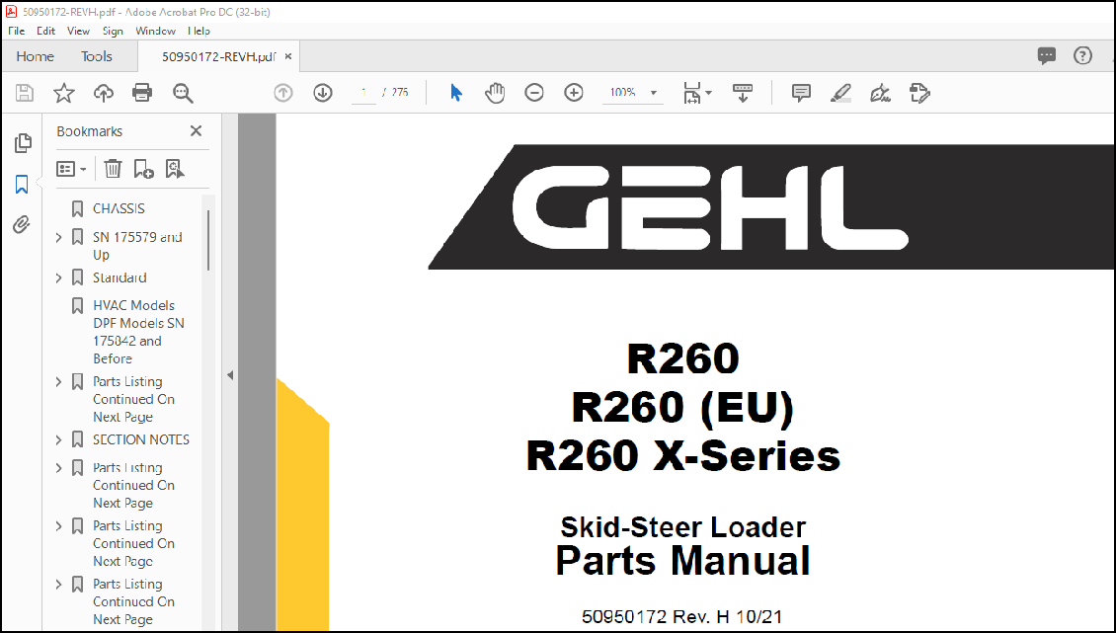The width and height of the screenshot is (1116, 633).
Task: Activate the Selection arrow tool
Action: 456,93
